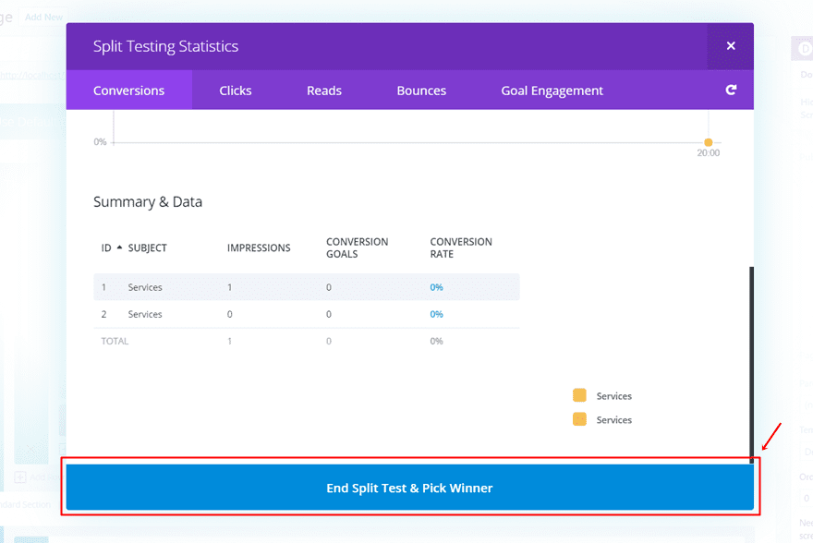Select the Bounces tab

[x=421, y=90]
